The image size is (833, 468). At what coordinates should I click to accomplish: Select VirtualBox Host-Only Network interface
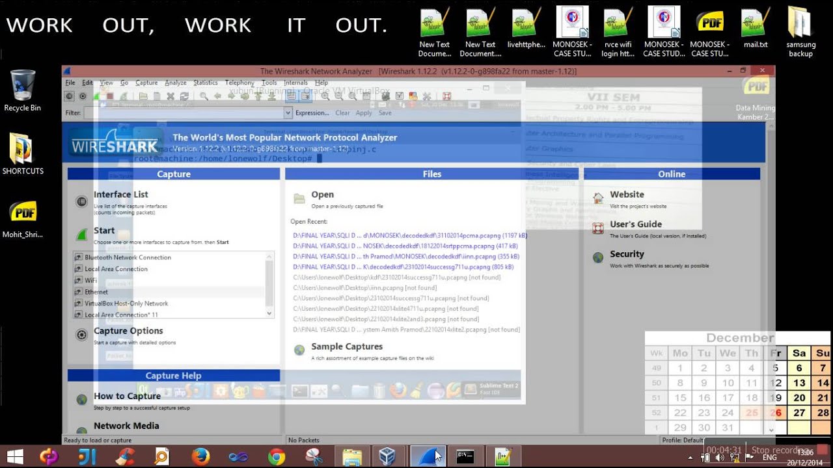(126, 304)
